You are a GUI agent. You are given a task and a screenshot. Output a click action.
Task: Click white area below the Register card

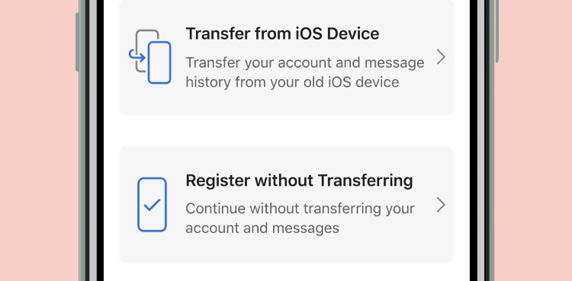click(286, 273)
